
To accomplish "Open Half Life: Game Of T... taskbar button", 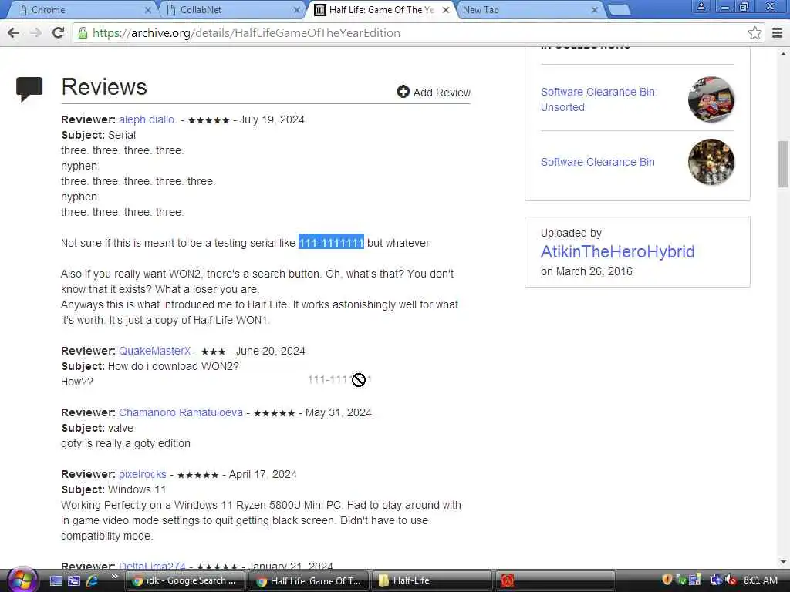I will point(309,580).
